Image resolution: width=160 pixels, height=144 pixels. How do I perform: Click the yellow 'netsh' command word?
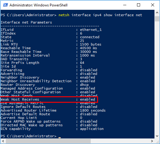click(x=64, y=15)
